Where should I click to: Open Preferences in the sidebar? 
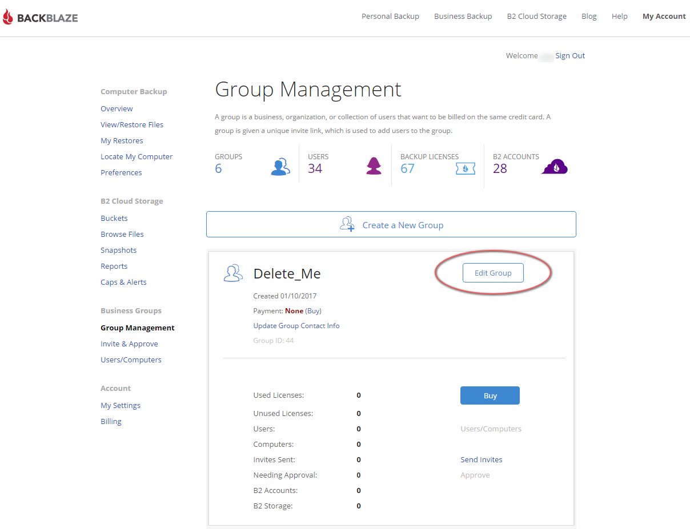point(121,172)
